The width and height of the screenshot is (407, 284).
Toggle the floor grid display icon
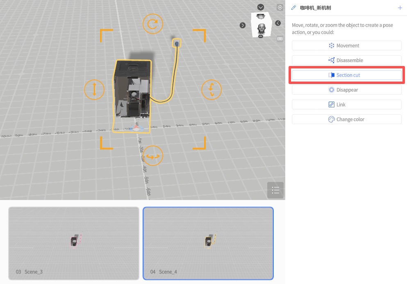pos(280,39)
